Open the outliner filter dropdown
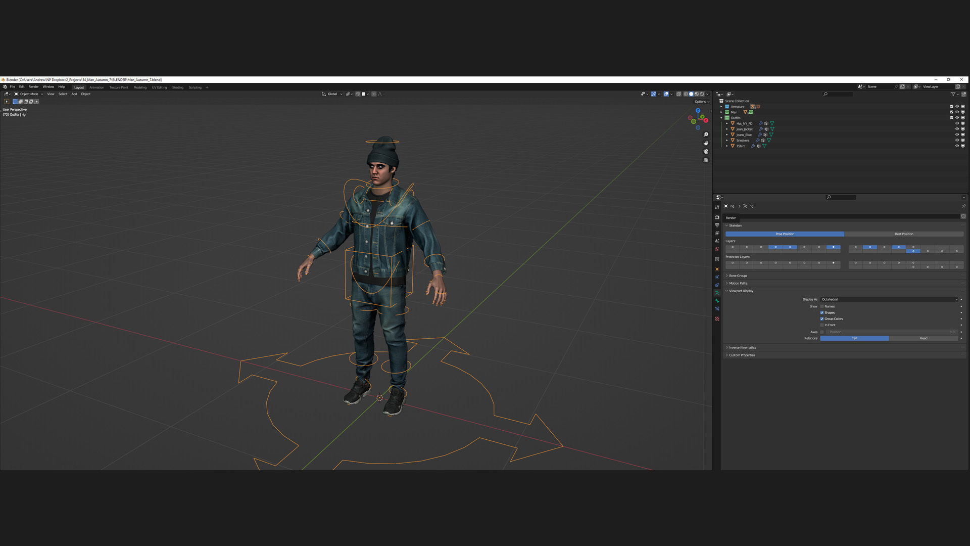This screenshot has height=546, width=970. click(x=955, y=94)
